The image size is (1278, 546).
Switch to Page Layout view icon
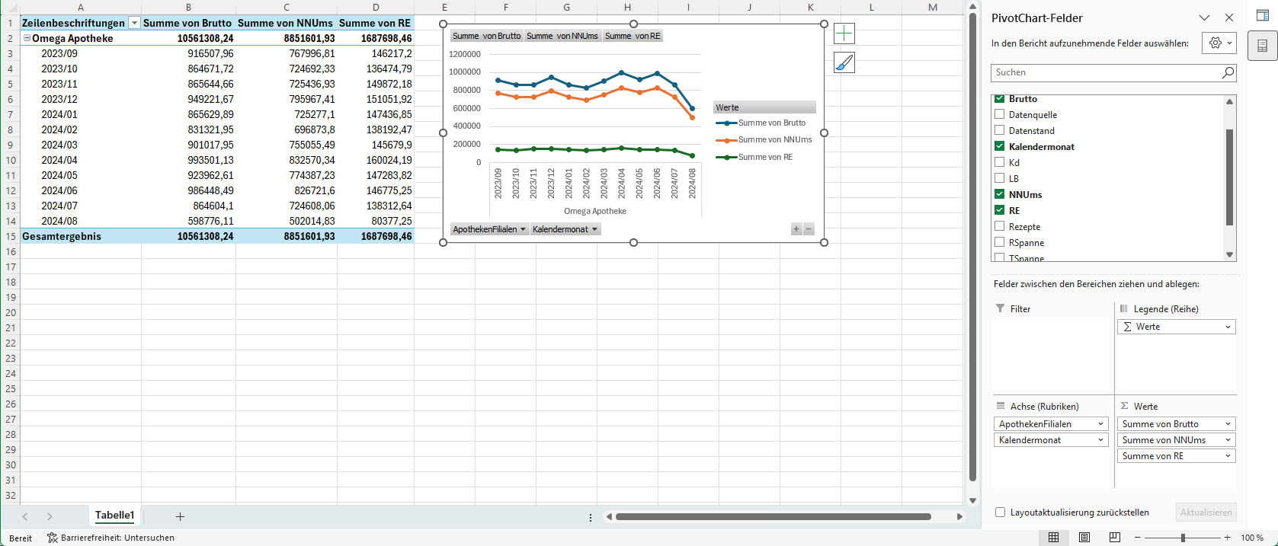click(x=1084, y=537)
